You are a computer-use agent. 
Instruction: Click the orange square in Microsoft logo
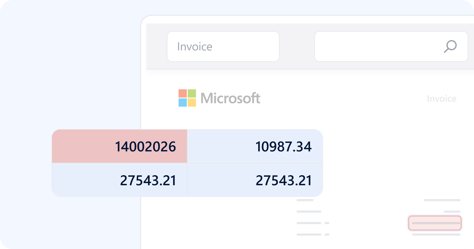point(182,94)
